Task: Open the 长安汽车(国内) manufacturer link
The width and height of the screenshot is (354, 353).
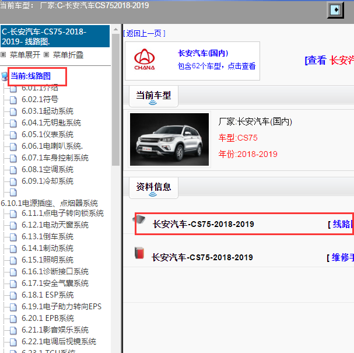Action: (203, 53)
